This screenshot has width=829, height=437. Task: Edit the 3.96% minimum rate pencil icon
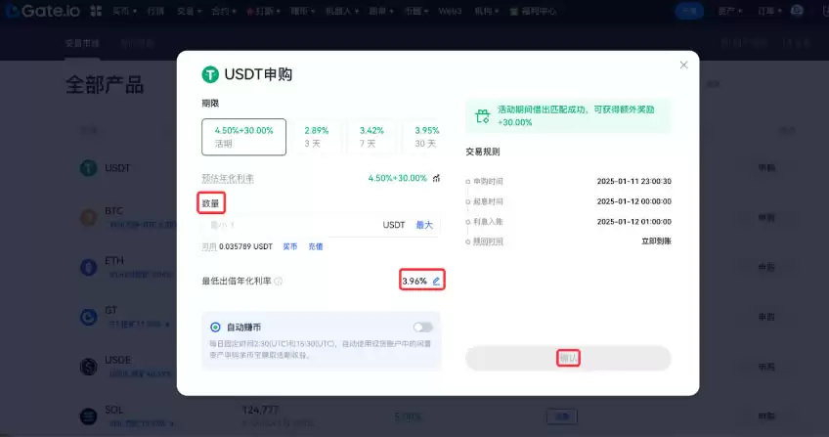point(436,282)
